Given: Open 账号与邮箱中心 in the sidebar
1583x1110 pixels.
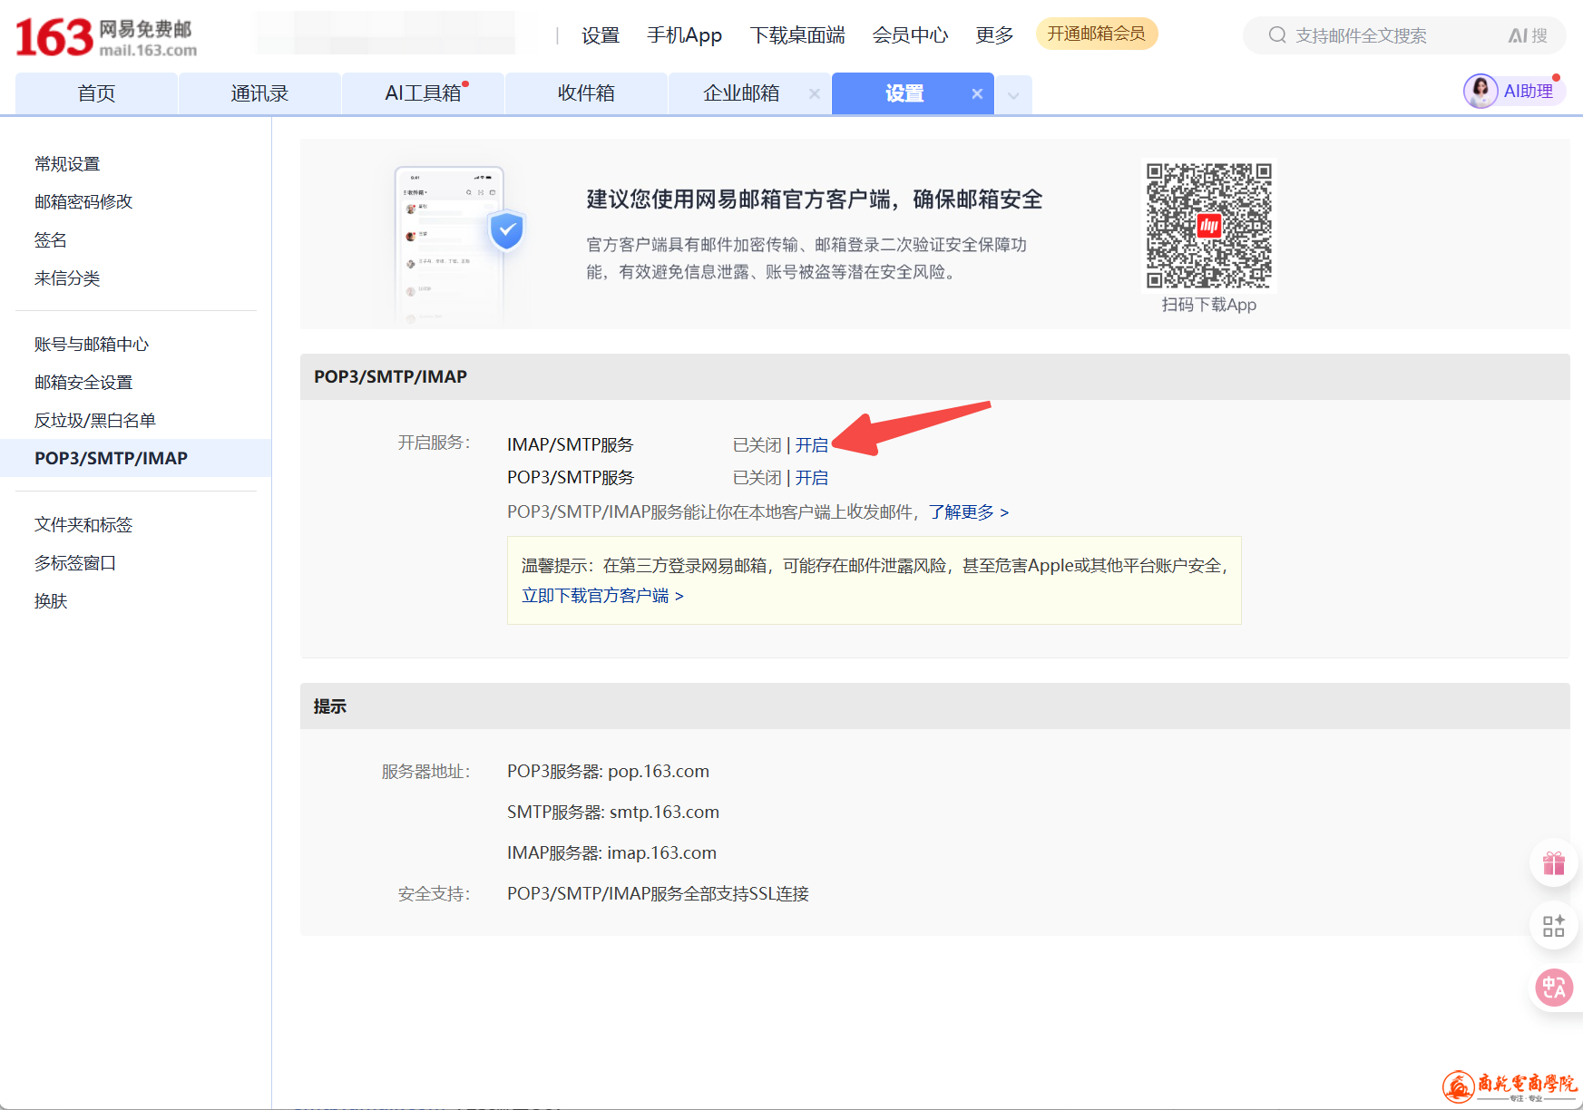Looking at the screenshot, I should 92,345.
